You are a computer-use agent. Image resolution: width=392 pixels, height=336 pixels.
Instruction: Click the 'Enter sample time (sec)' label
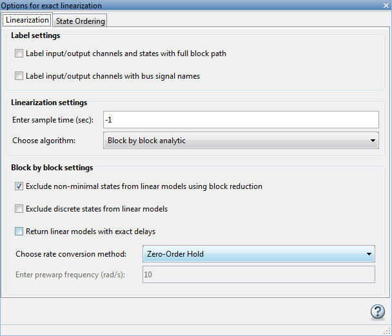pyautogui.click(x=53, y=120)
